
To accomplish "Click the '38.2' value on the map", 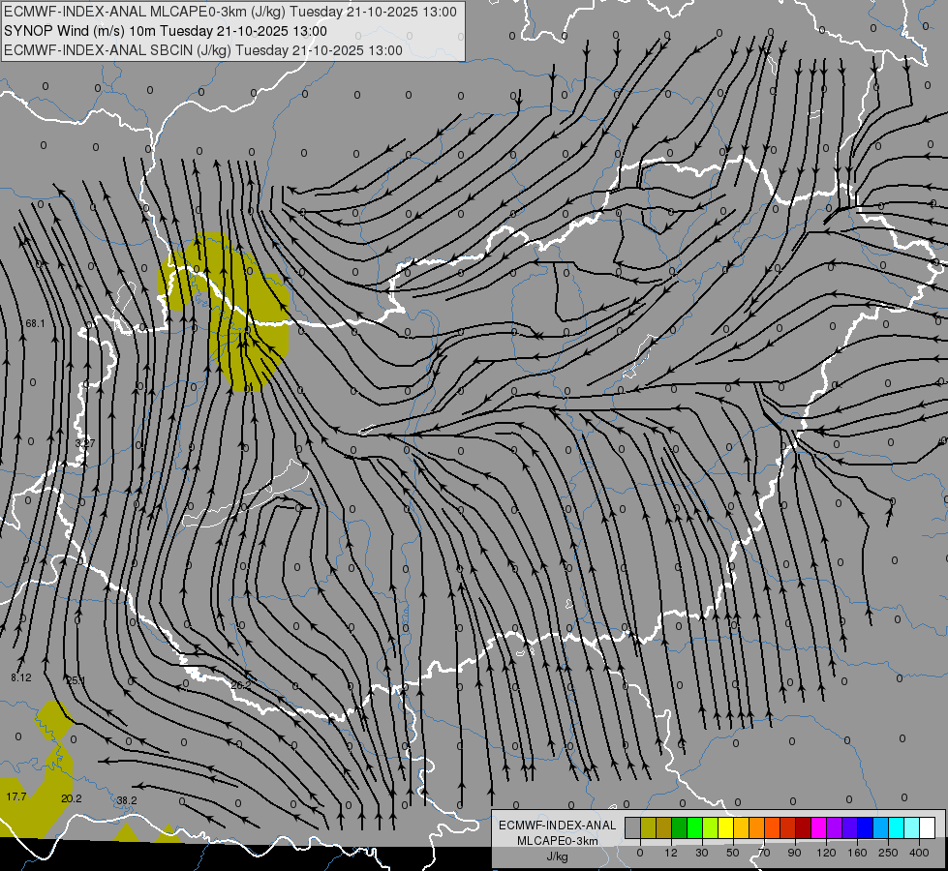I will pos(127,801).
